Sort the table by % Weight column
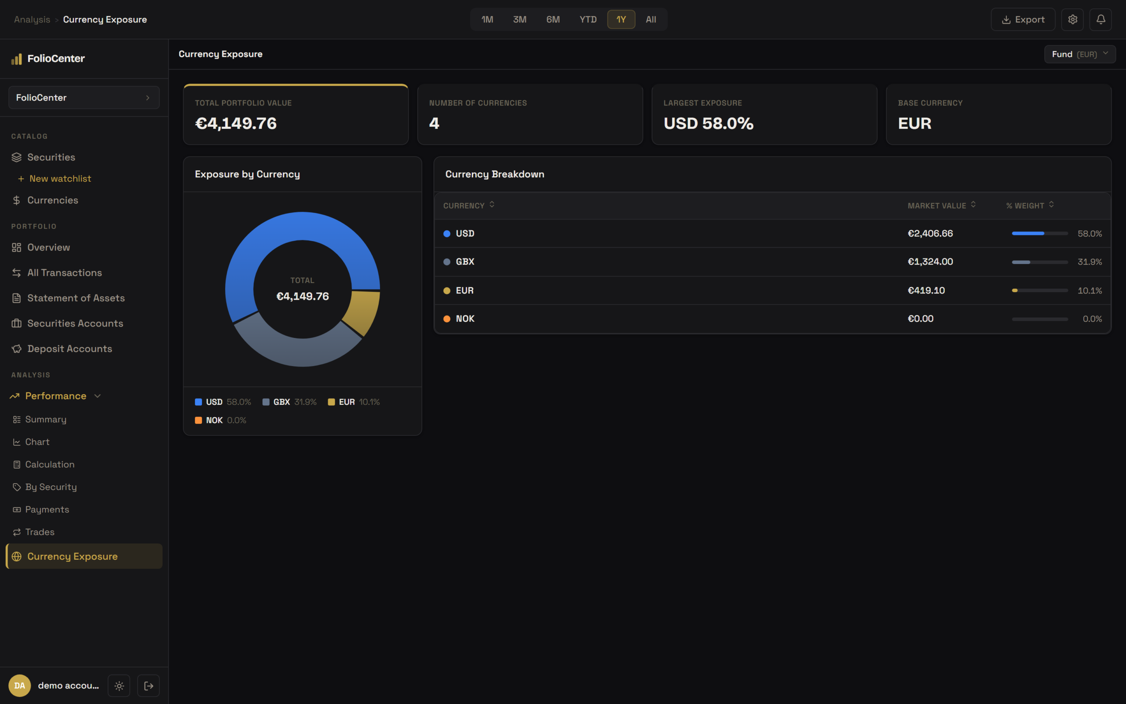The height and width of the screenshot is (704, 1126). pos(1030,205)
